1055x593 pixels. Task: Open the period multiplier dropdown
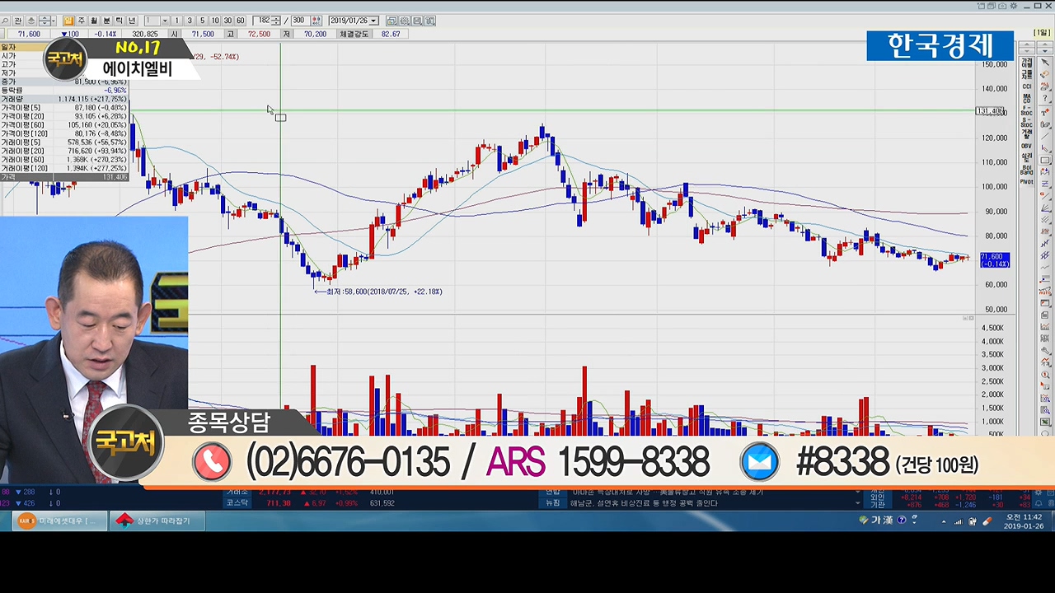165,21
